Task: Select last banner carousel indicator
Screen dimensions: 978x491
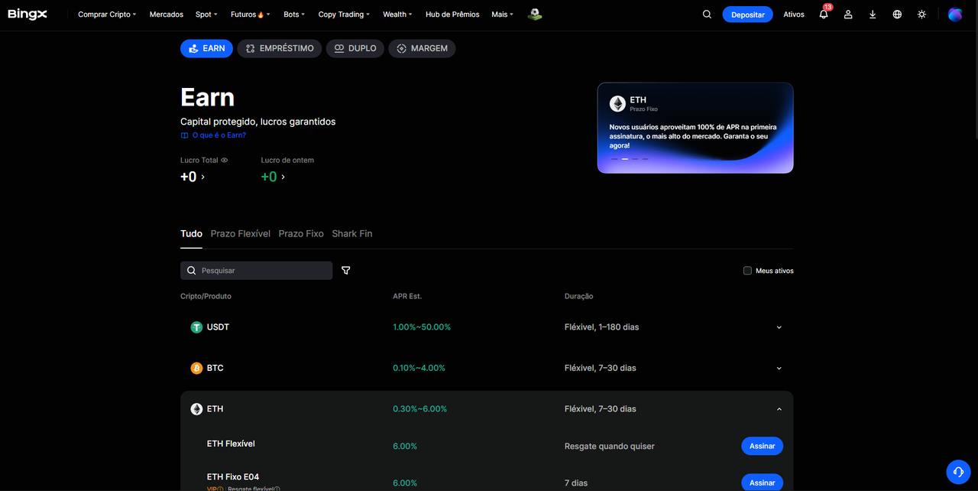Action: [646, 159]
